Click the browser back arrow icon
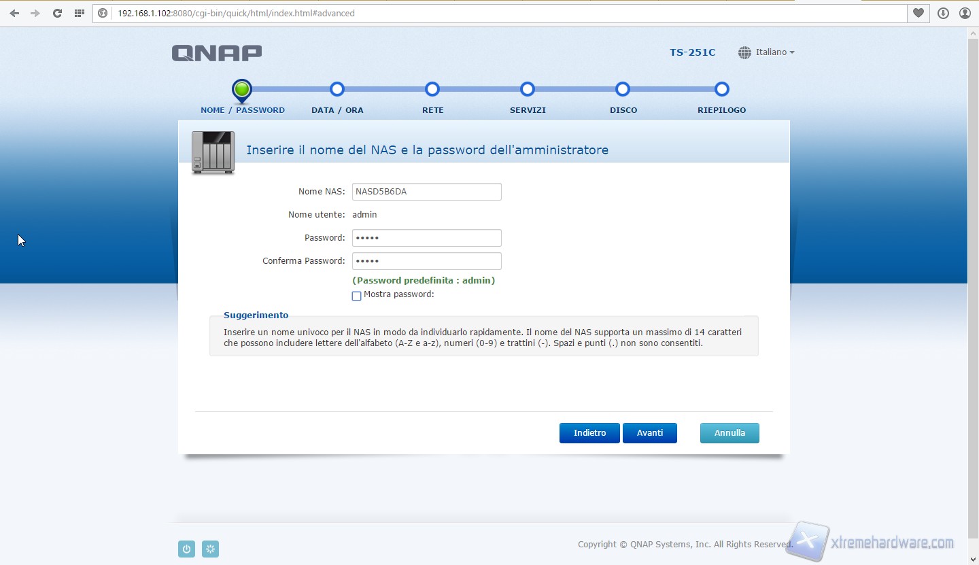The image size is (979, 565). [x=14, y=13]
